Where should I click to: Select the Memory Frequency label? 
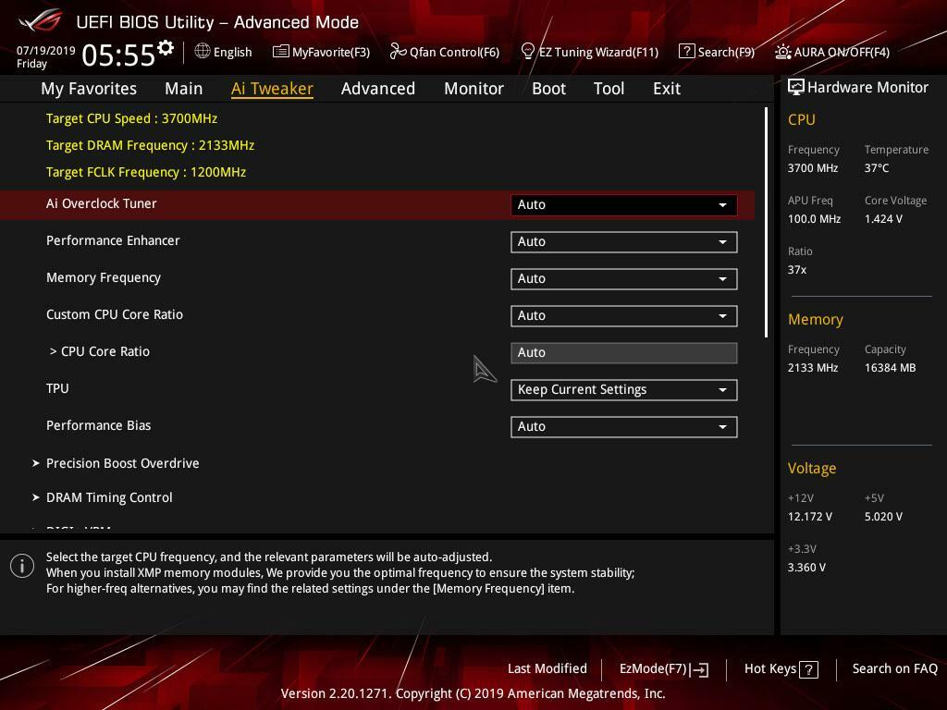pos(104,277)
